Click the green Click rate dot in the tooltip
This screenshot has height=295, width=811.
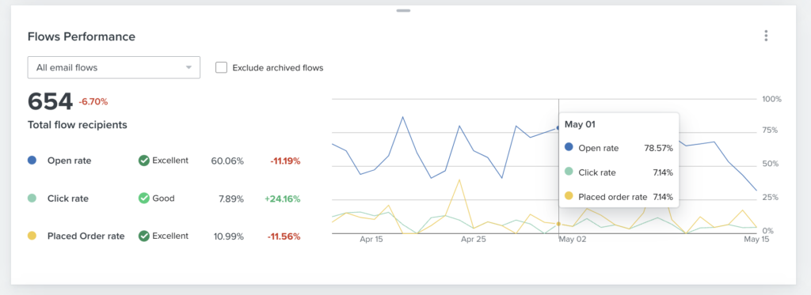(x=569, y=172)
